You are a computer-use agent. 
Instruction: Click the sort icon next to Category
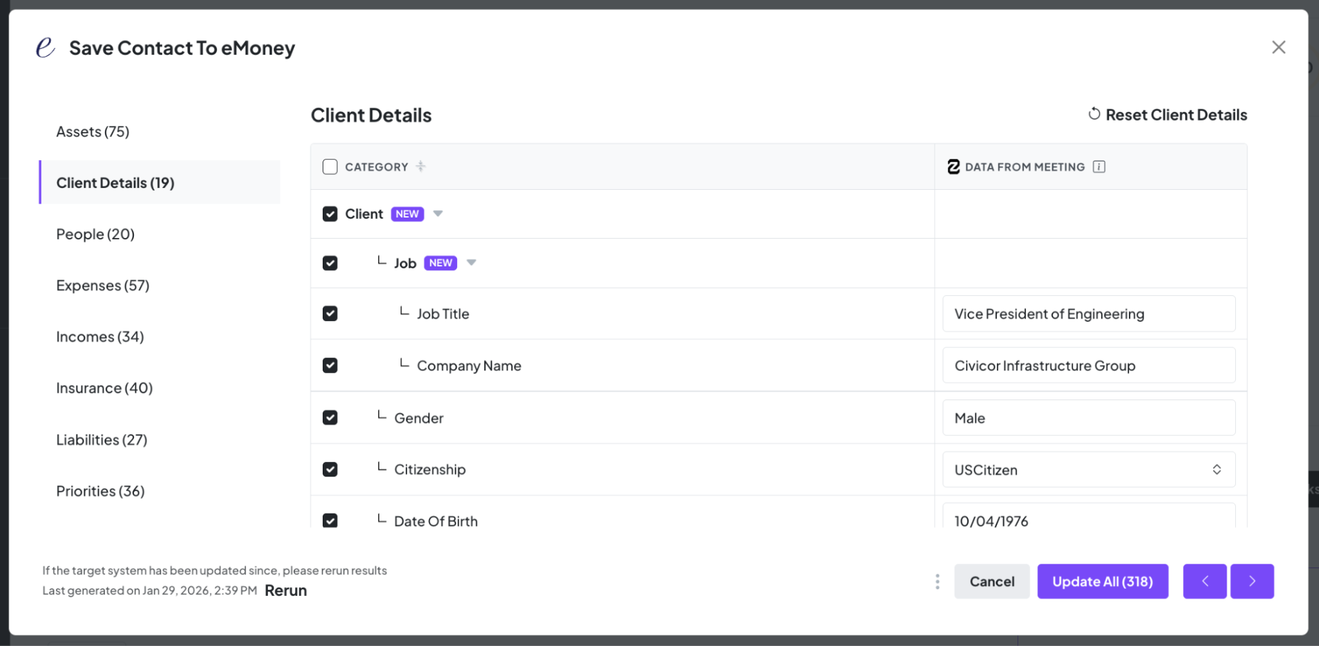pos(420,167)
